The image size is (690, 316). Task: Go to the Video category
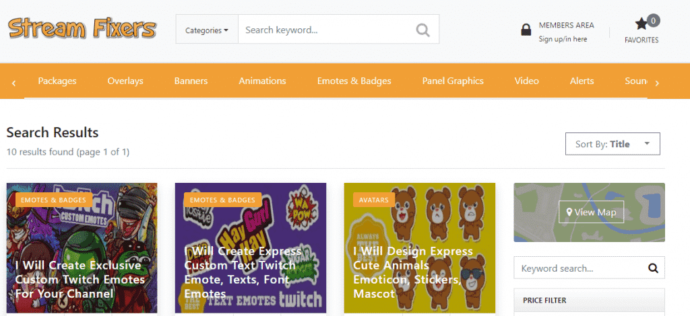pos(527,81)
